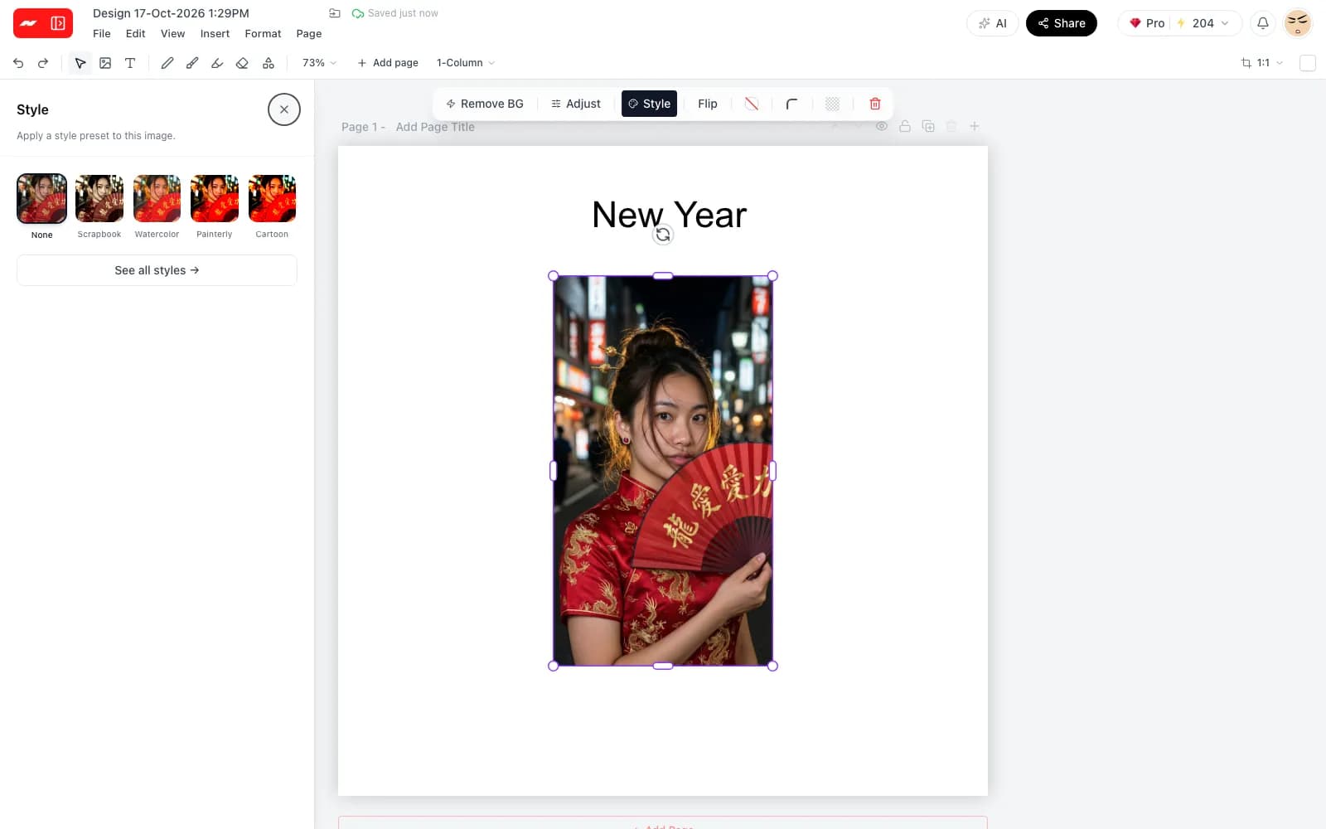Open the File menu
The height and width of the screenshot is (829, 1326).
102,34
